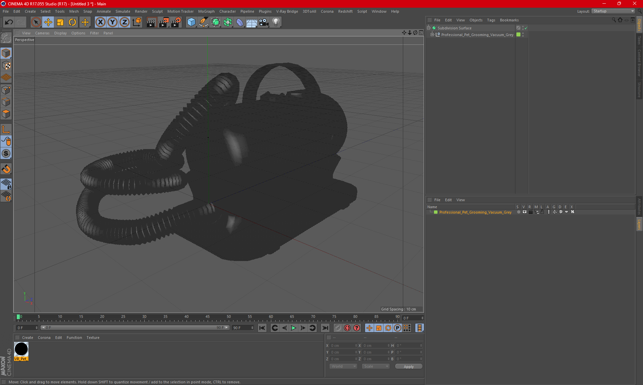Activate the Move tool in top toolbar

click(48, 22)
